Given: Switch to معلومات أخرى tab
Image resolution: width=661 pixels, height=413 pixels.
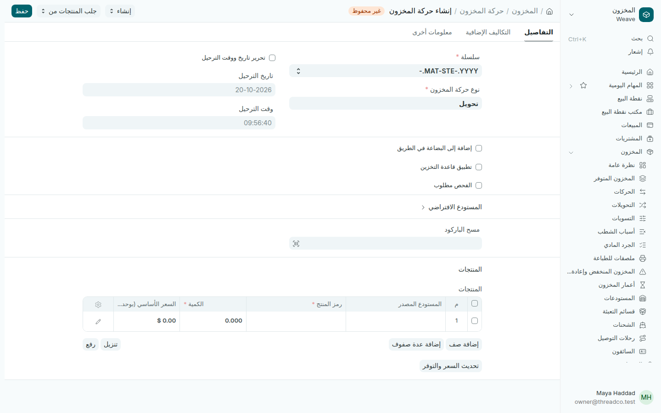Looking at the screenshot, I should 432,32.
